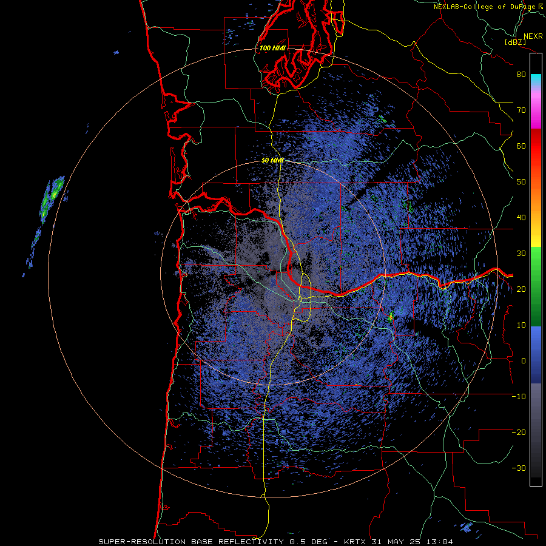
Task: Click the -20 value on the dBZ scale
Action: point(519,433)
